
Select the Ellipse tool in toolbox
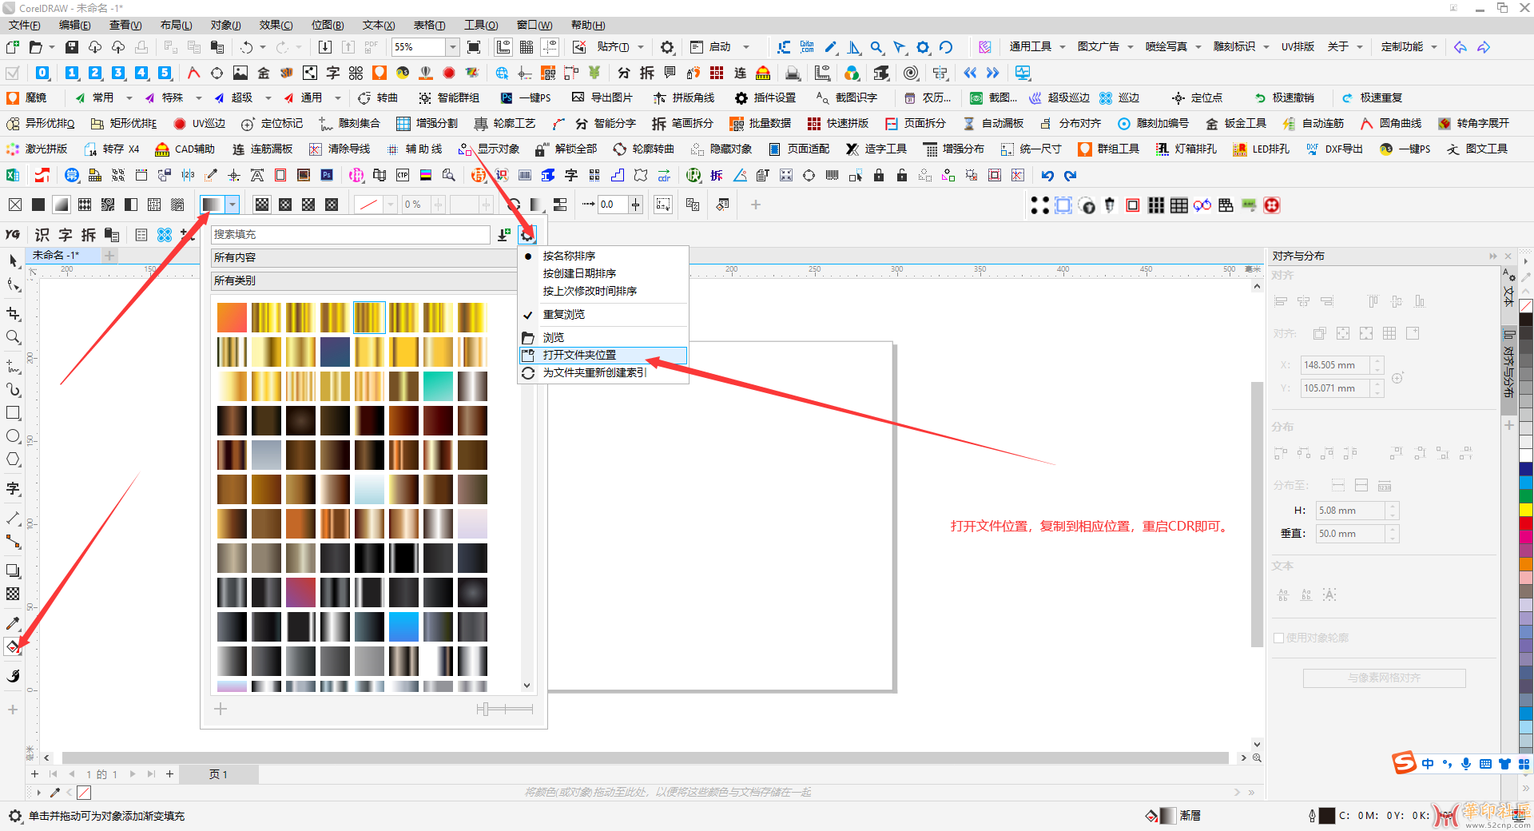(x=13, y=436)
